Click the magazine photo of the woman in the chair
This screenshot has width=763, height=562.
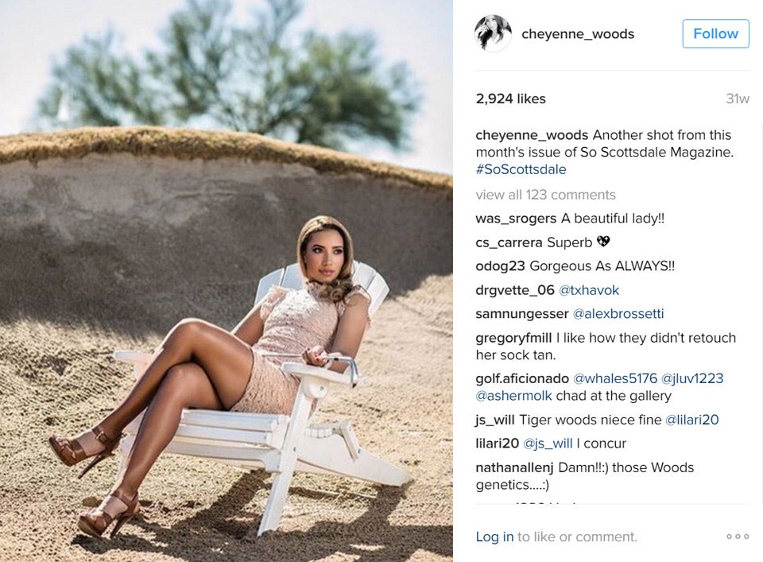227,281
